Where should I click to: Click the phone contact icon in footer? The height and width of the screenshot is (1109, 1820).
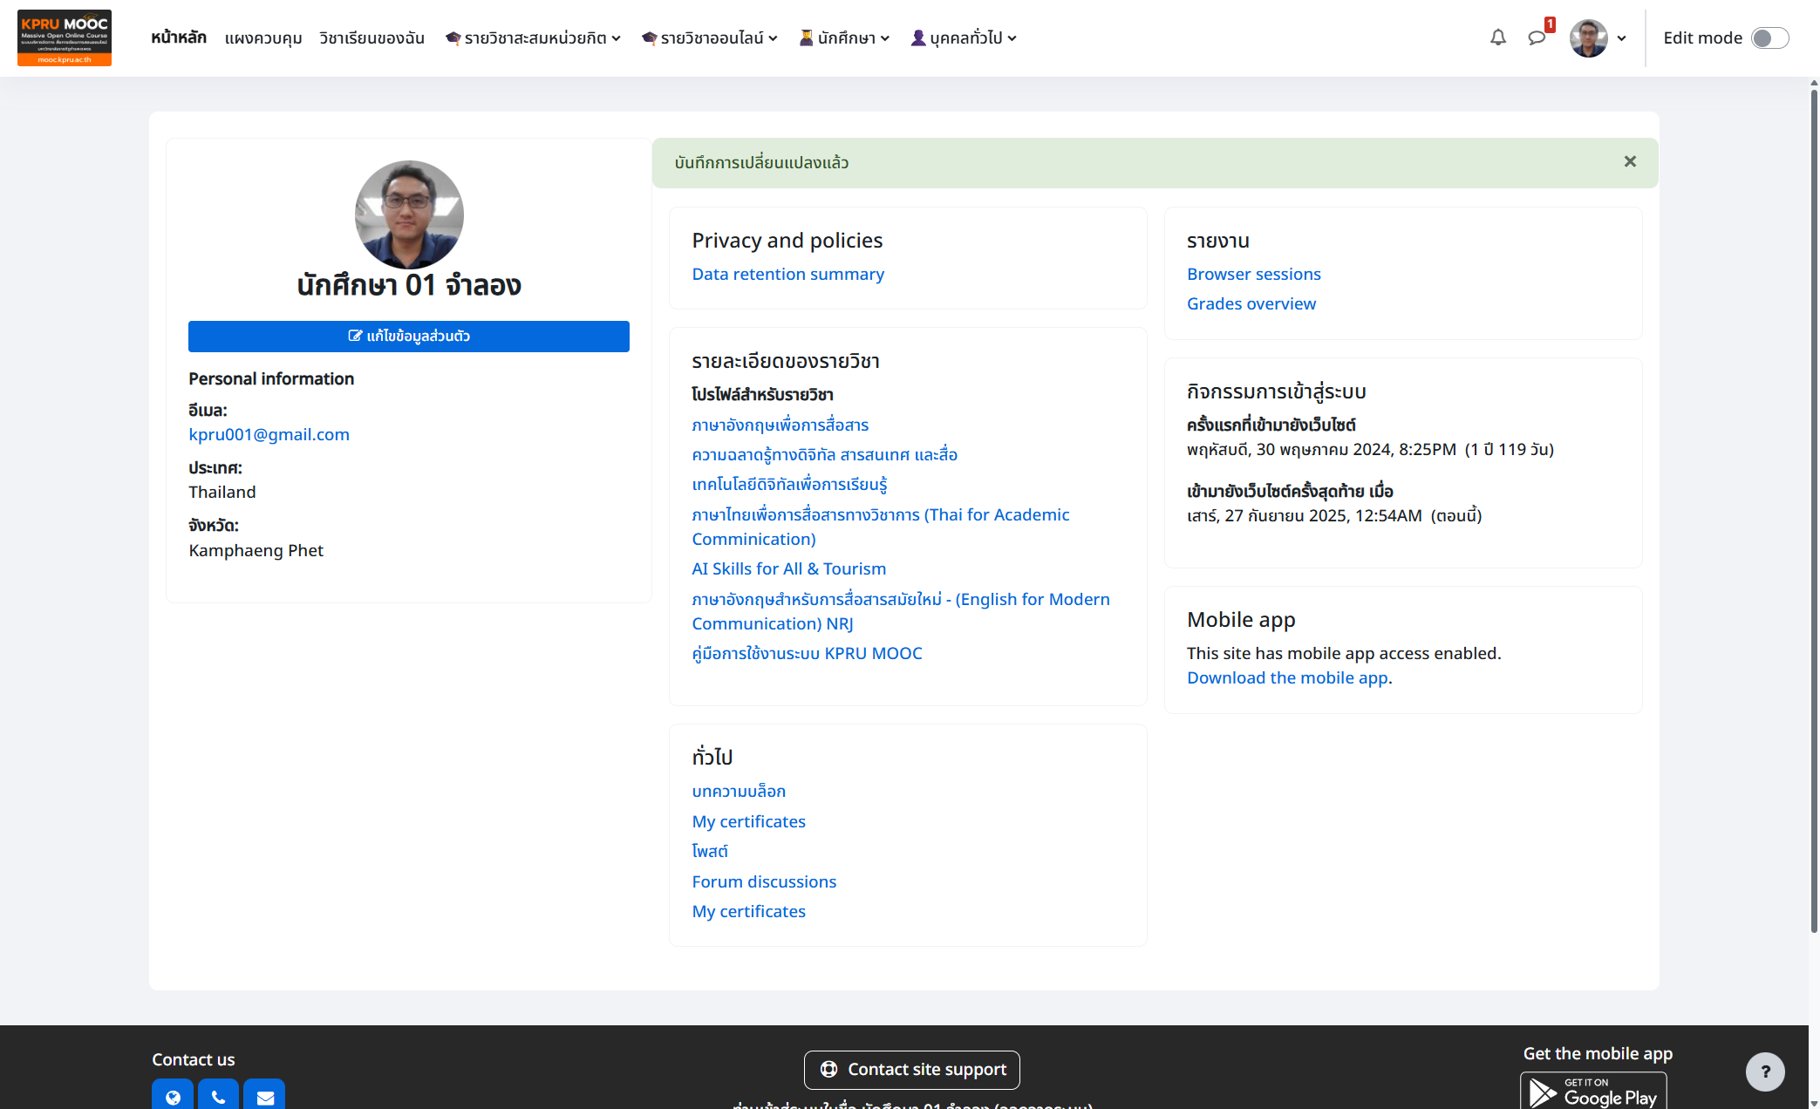(x=218, y=1095)
